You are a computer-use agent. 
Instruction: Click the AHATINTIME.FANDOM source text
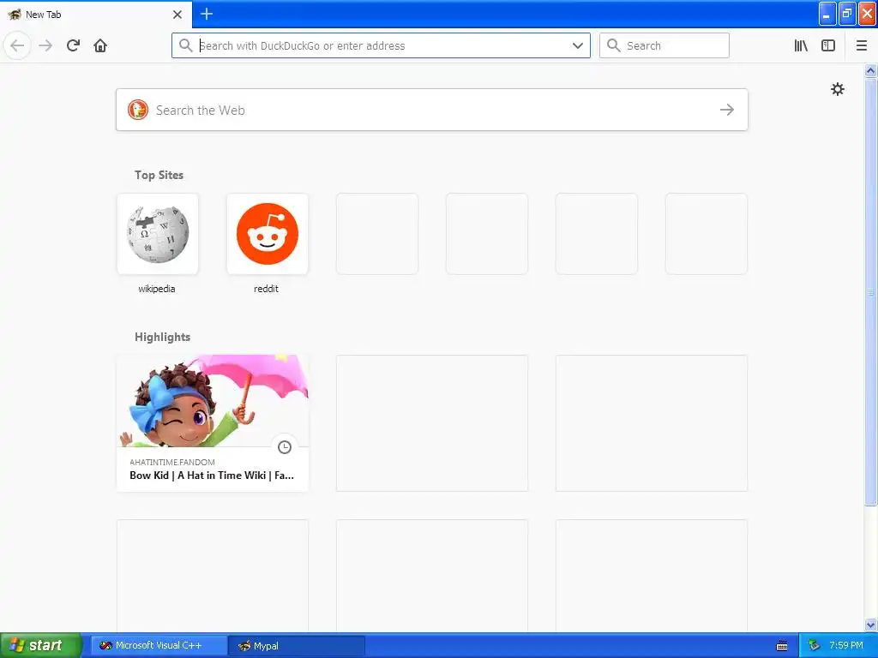click(171, 462)
